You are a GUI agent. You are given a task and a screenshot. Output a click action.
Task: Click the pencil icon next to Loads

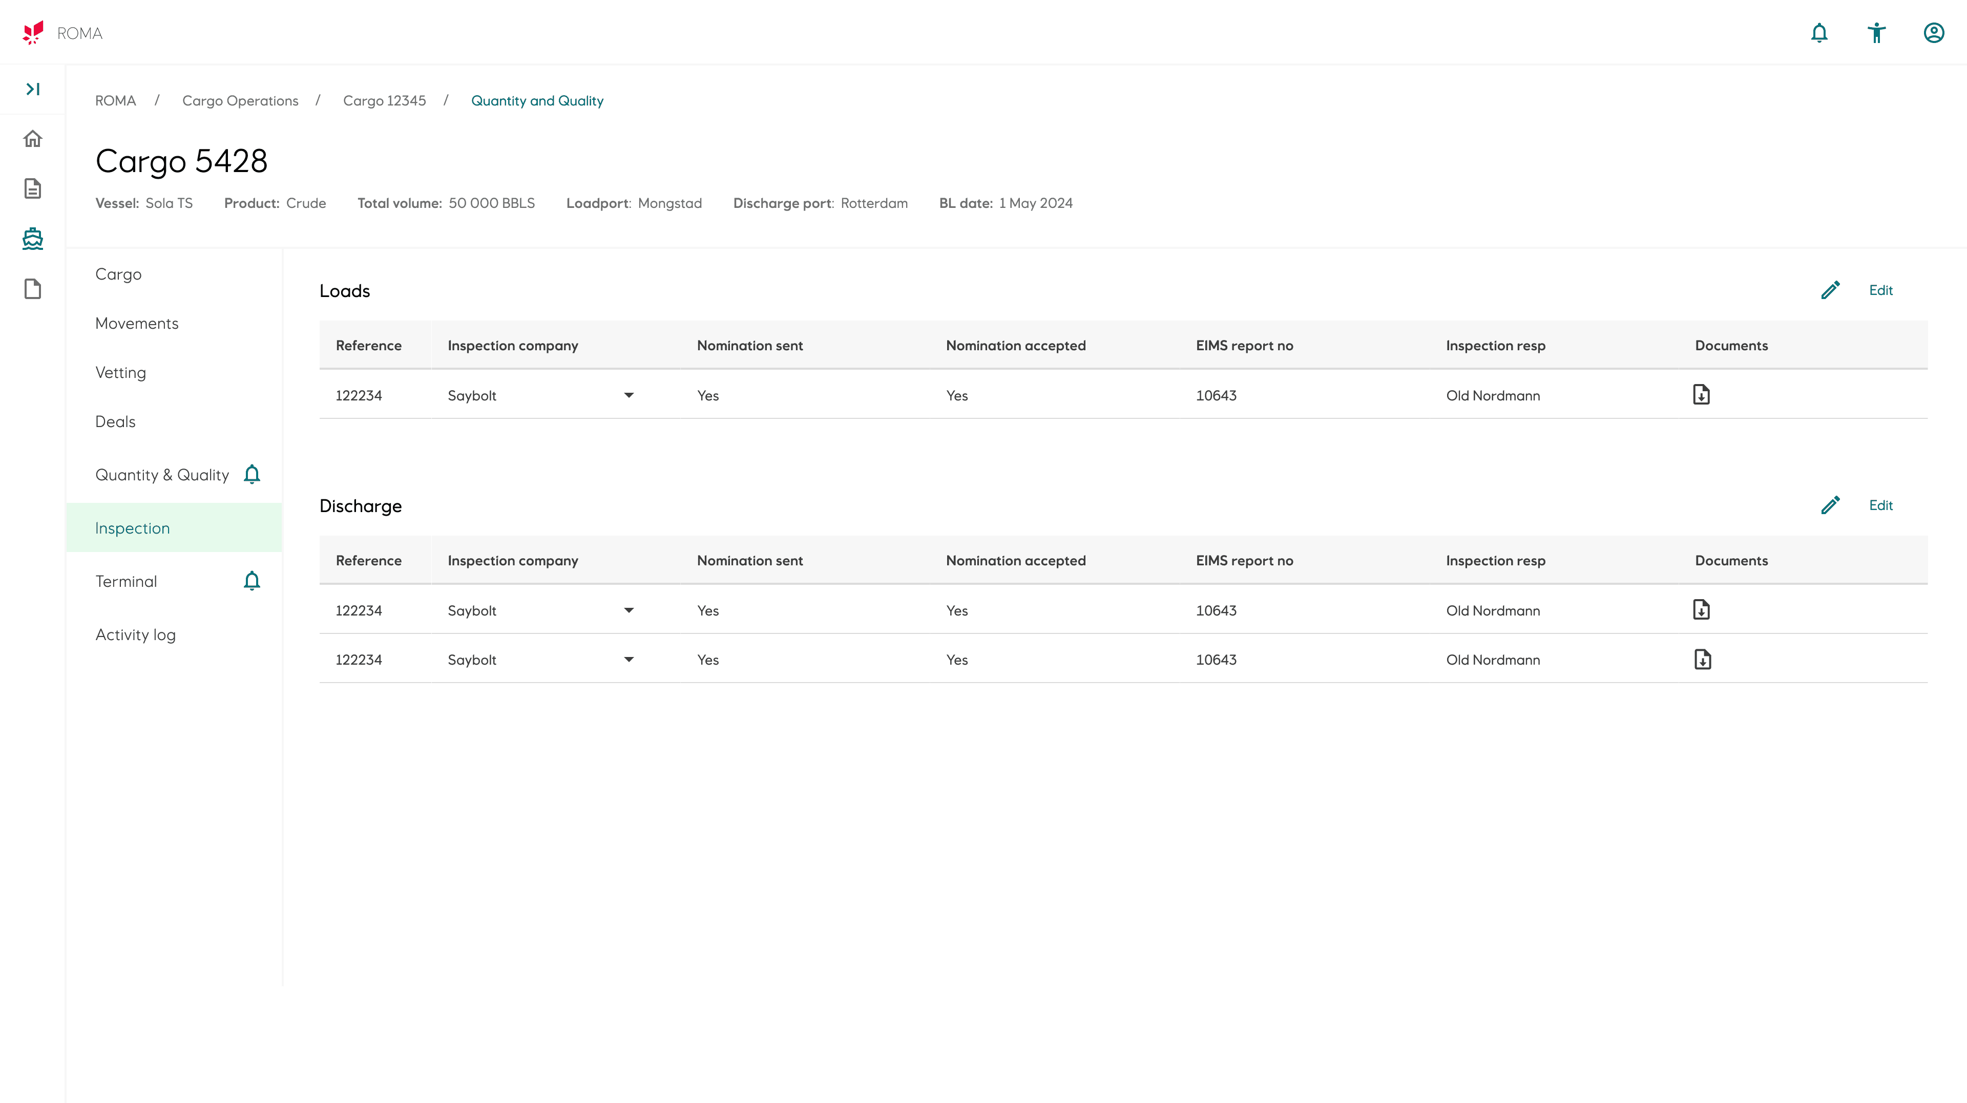coord(1830,290)
